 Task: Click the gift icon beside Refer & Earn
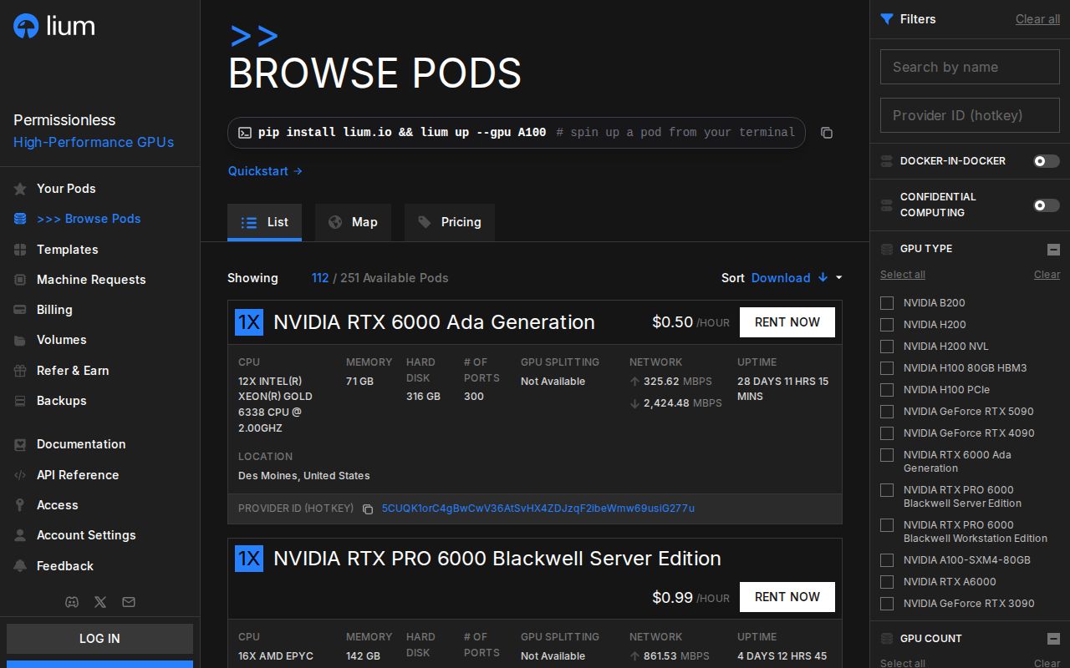20,371
